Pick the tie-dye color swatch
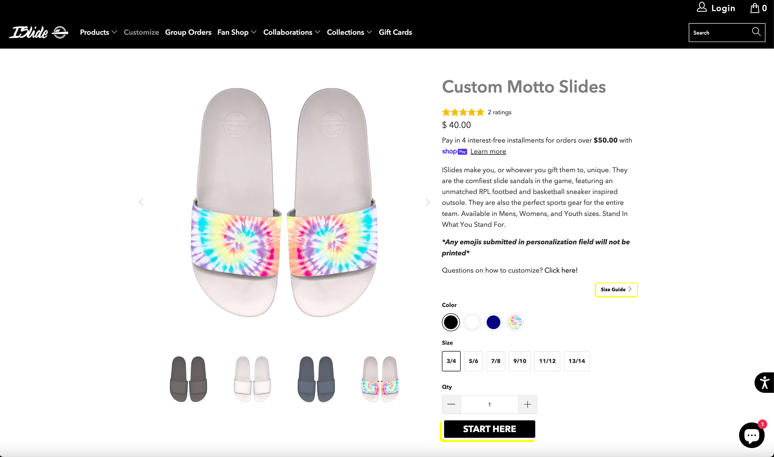Image resolution: width=774 pixels, height=457 pixels. [x=515, y=322]
